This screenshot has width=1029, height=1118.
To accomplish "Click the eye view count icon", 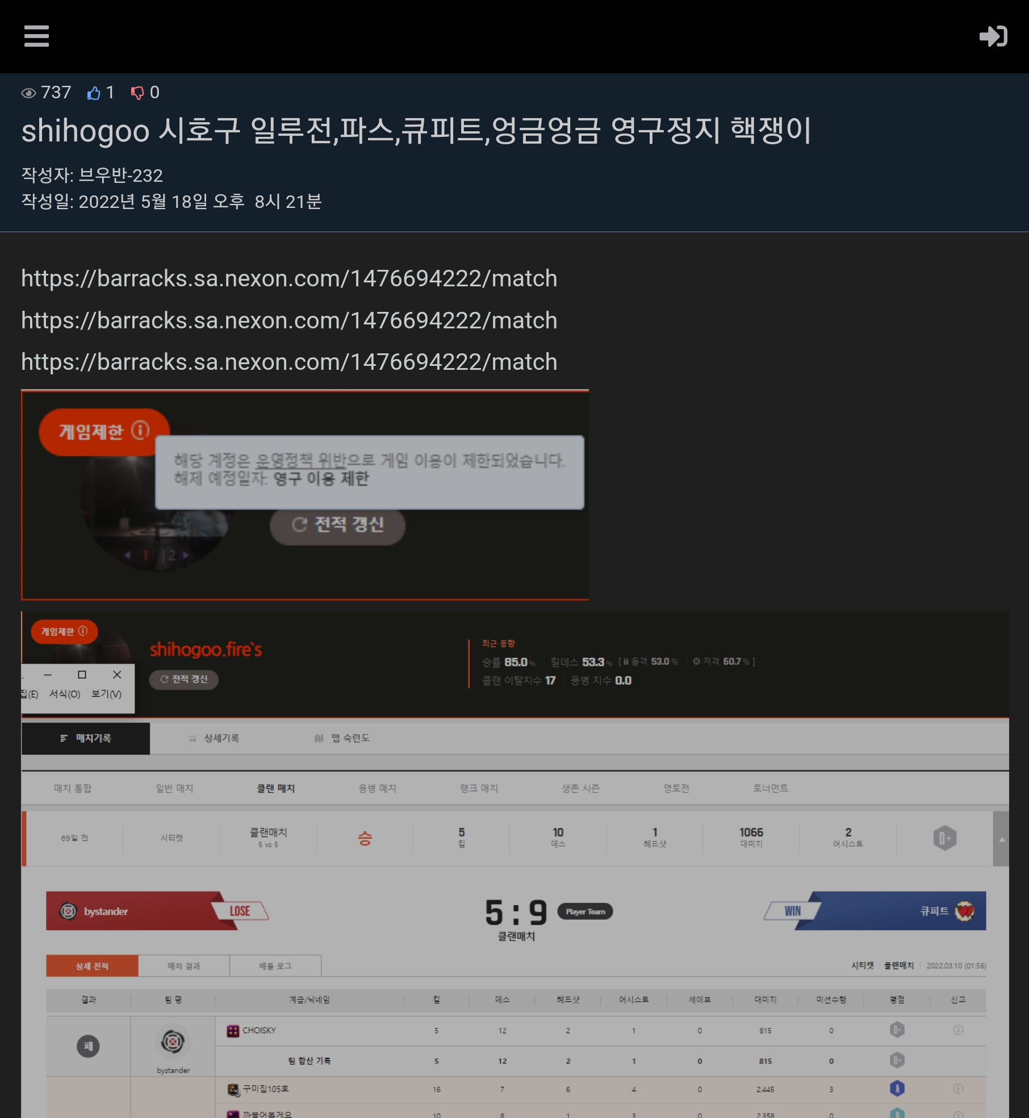I will (28, 93).
